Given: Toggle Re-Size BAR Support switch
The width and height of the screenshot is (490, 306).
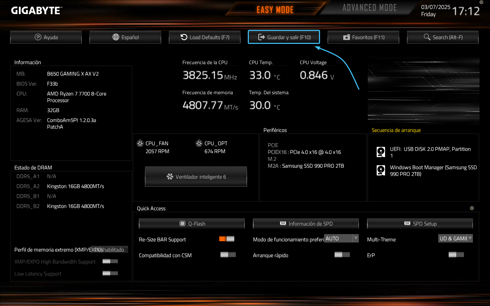Looking at the screenshot, I should (x=227, y=239).
